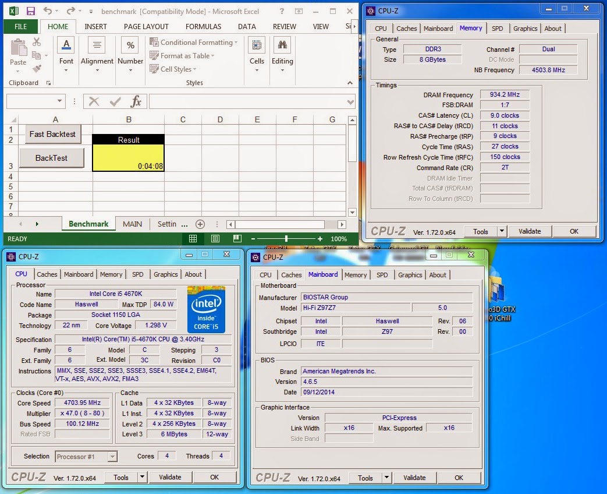Open the Excel Help question mark

click(x=282, y=11)
